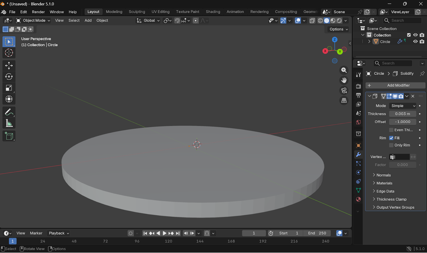
Task: Choose the Annotate pencil tool
Action: click(9, 112)
